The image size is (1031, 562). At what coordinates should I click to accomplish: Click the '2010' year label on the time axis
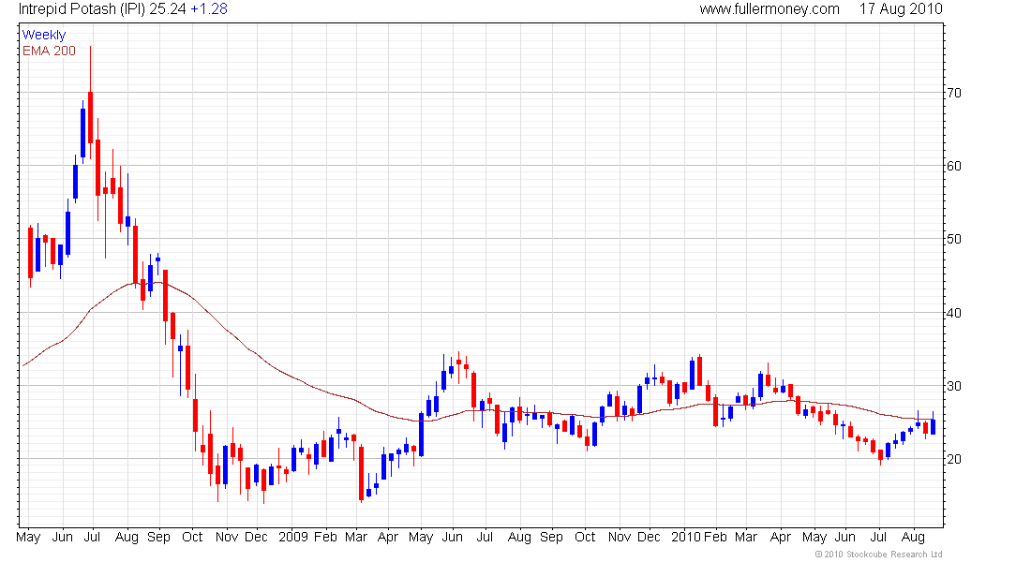coord(686,537)
